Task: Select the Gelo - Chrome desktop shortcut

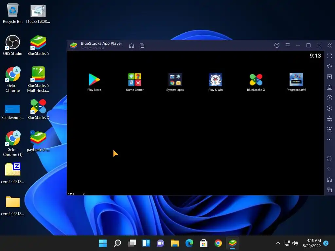Action: (13, 79)
